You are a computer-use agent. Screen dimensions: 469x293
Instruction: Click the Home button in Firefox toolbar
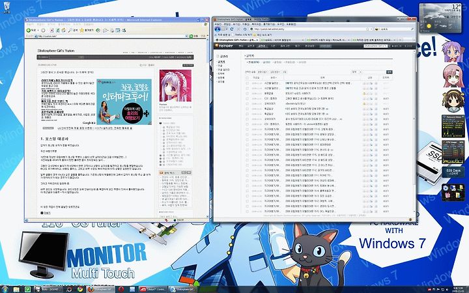click(x=245, y=29)
